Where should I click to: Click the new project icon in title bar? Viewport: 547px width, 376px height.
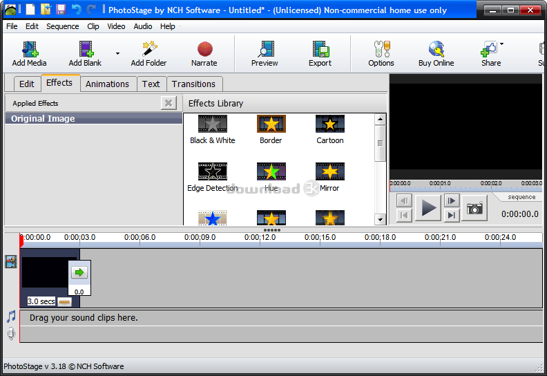click(30, 10)
